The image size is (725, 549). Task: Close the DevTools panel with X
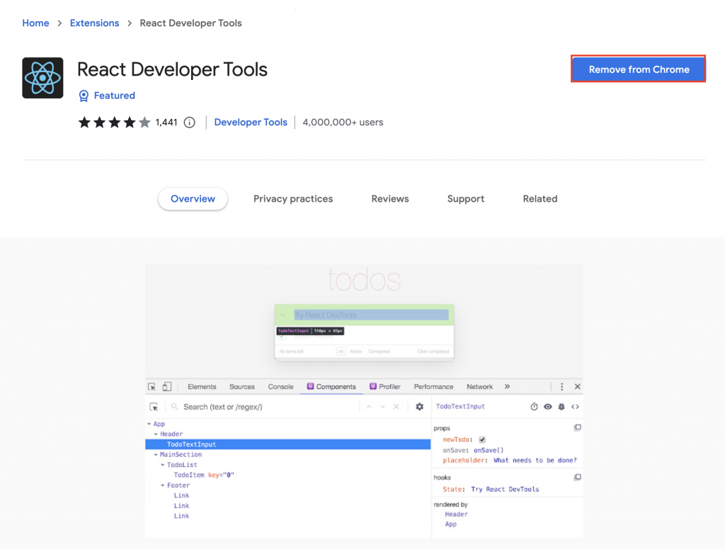pyautogui.click(x=578, y=387)
